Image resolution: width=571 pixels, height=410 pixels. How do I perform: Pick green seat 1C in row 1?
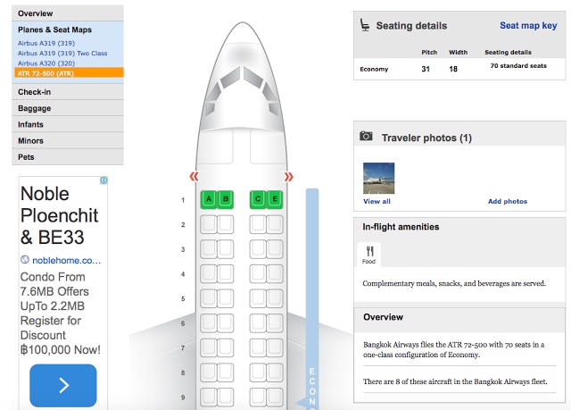pyautogui.click(x=258, y=199)
